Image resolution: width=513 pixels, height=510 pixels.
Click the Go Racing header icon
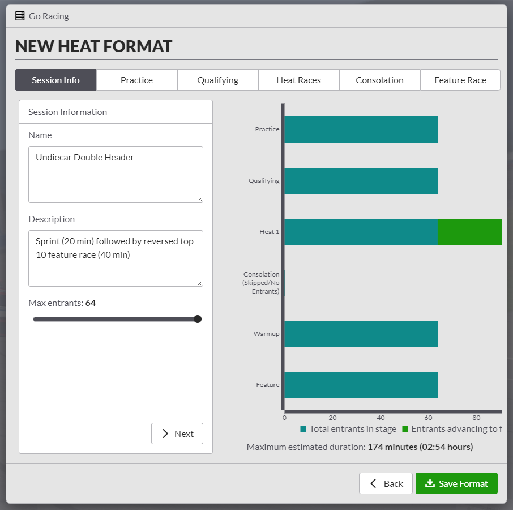[20, 16]
